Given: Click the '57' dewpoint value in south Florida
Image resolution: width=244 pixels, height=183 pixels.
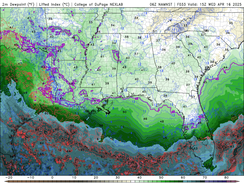Looking at the screenshot, I should [x=207, y=165].
